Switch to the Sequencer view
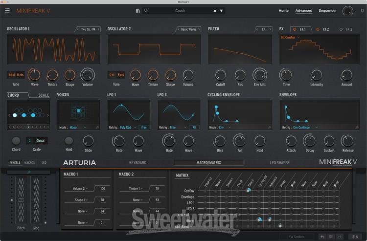 pos(327,11)
